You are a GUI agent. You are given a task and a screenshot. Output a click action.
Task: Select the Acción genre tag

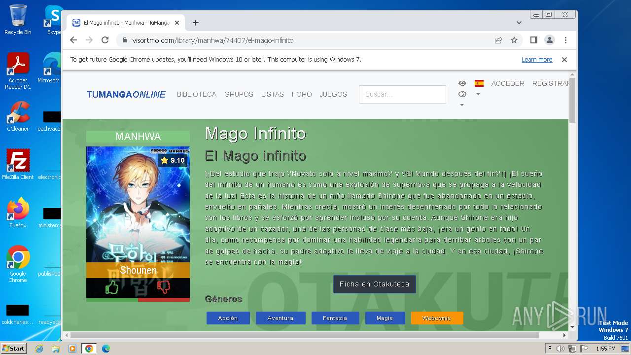click(x=228, y=318)
